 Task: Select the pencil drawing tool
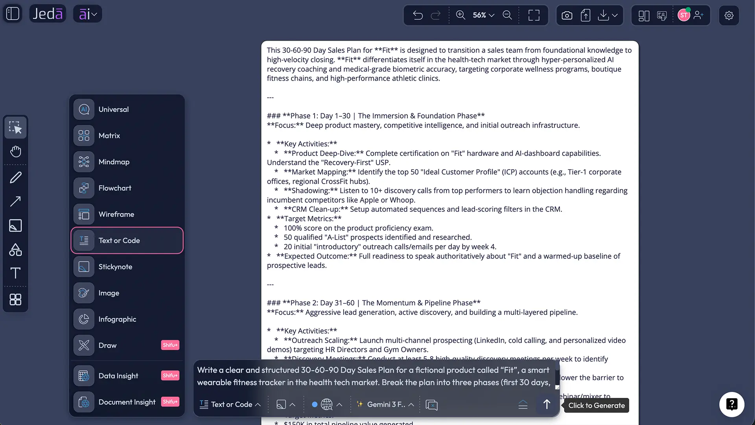coord(15,177)
